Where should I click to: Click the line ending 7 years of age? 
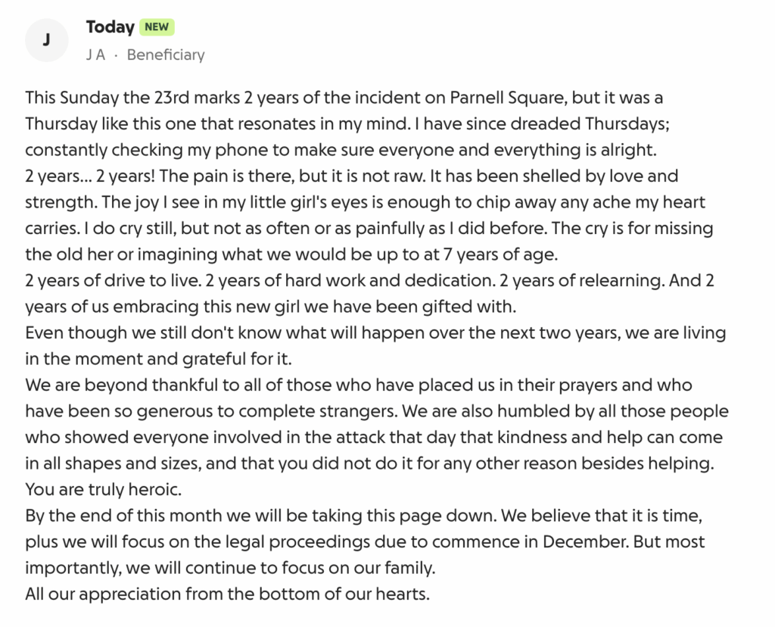click(291, 254)
